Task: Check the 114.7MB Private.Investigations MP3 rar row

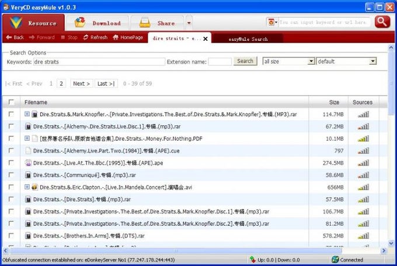Action: click(x=11, y=114)
